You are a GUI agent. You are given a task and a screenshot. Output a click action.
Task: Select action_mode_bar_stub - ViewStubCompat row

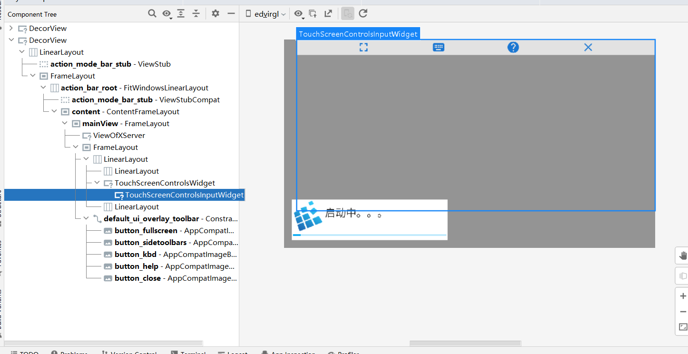click(146, 99)
